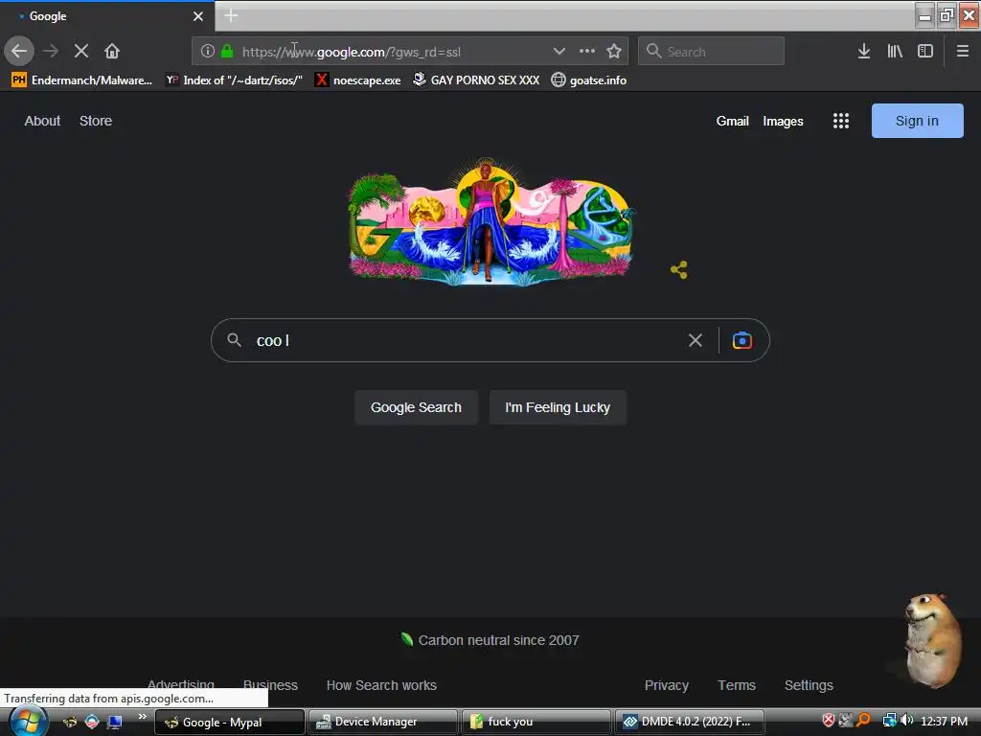Bookmark this page with the star icon
Viewport: 981px width, 736px height.
click(x=614, y=52)
